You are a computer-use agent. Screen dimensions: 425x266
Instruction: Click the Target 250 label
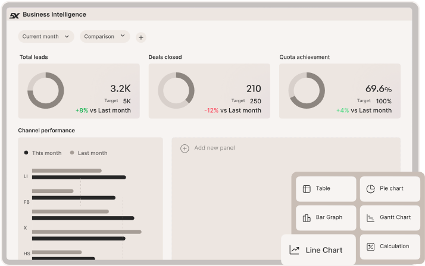246,101
